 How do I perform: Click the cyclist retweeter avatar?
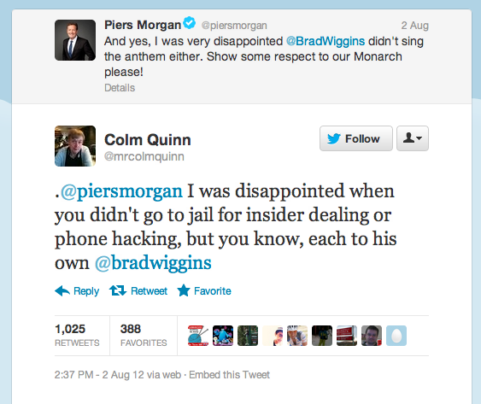pos(297,336)
